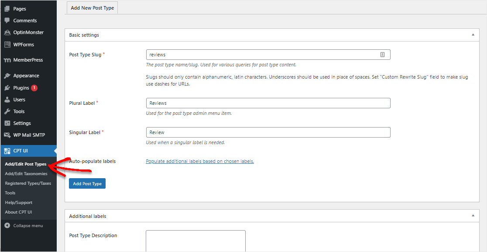
Task: Go to Add/Edit Taxonomies submenu
Action: 26,174
